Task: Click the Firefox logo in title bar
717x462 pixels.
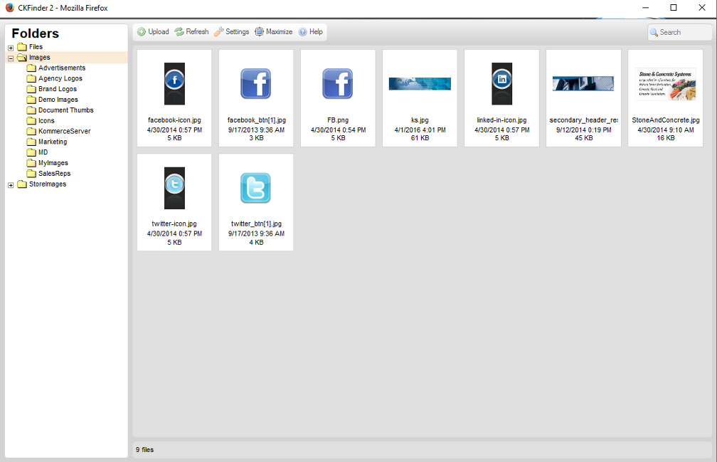Action: (9, 8)
